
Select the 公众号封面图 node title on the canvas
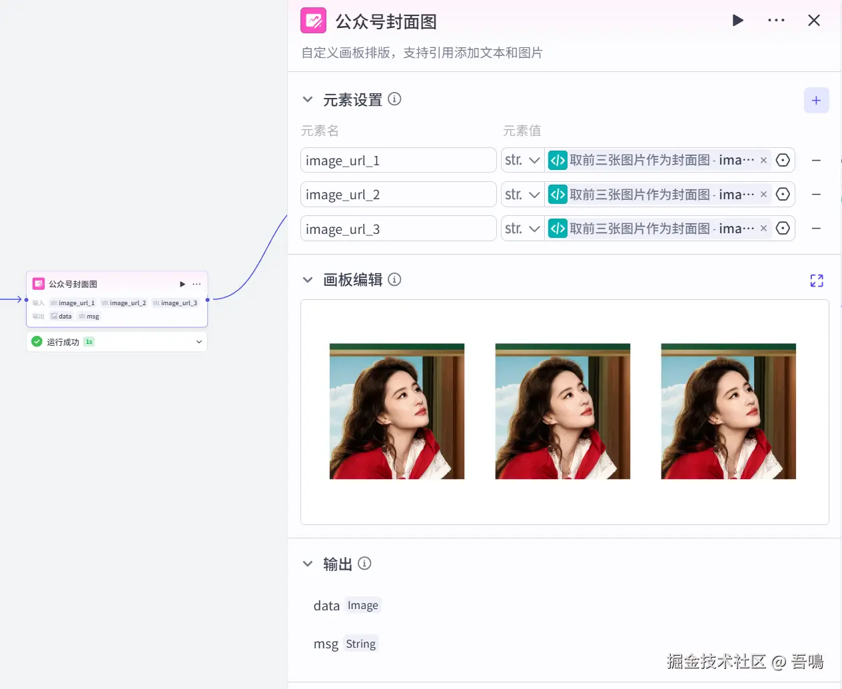[x=73, y=284]
